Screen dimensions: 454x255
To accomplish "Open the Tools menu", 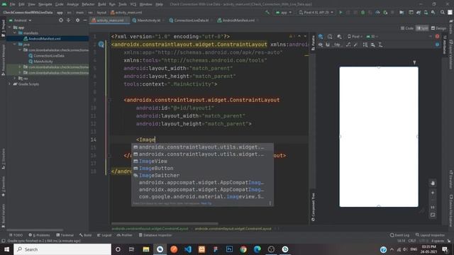I will pyautogui.click(x=123, y=4).
